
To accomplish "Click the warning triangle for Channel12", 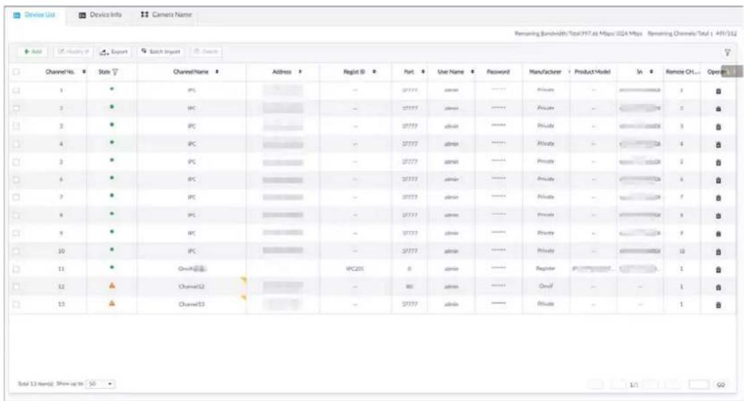I will coord(112,286).
